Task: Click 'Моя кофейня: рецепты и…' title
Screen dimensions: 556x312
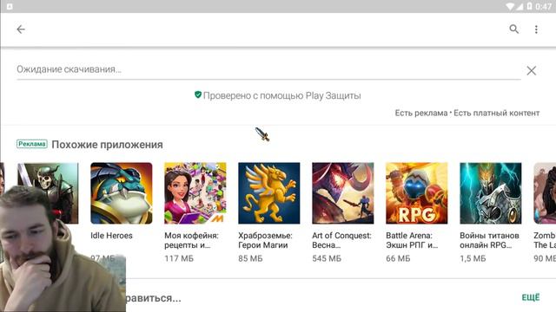Action: pos(191,240)
